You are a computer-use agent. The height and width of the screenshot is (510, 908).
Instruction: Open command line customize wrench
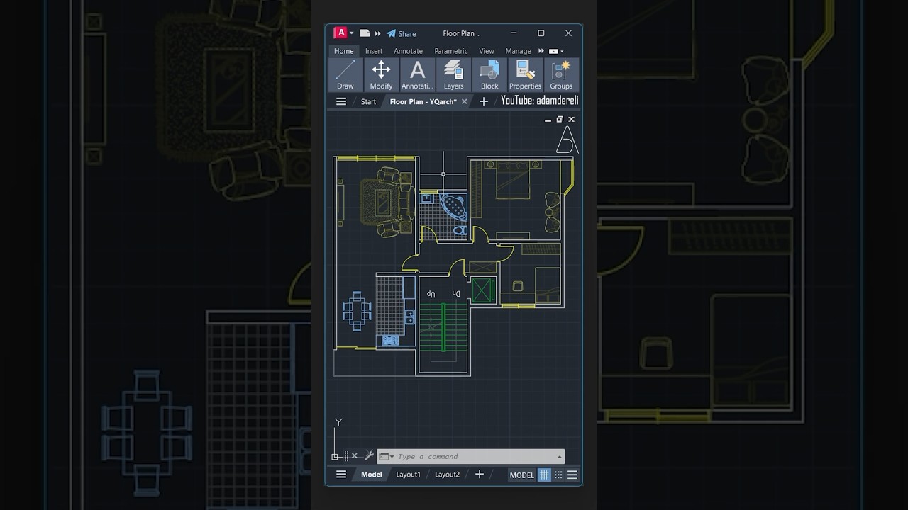click(368, 456)
